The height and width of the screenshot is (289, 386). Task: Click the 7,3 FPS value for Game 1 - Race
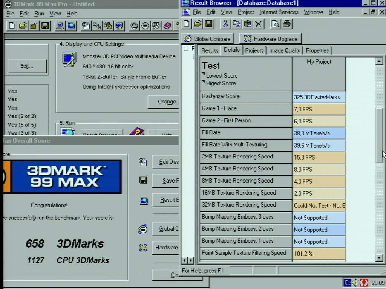(x=319, y=109)
